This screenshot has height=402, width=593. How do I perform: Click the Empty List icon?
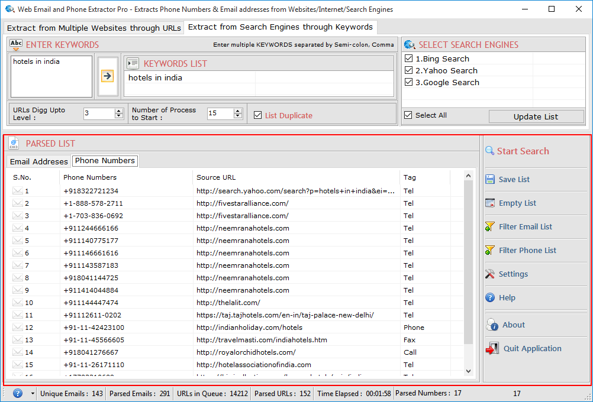point(490,203)
